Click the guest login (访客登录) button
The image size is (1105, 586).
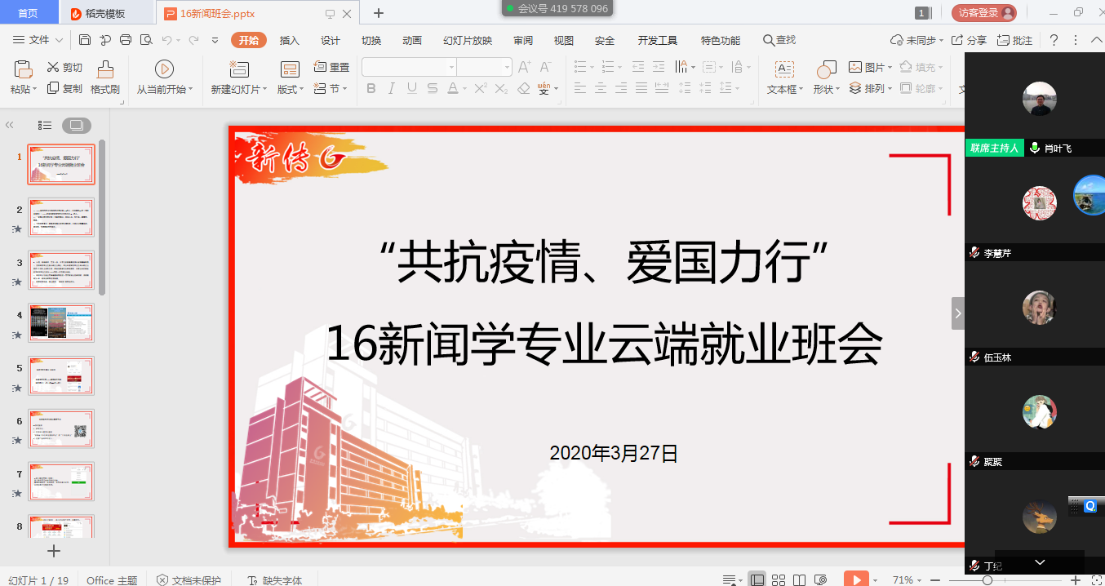(x=983, y=13)
